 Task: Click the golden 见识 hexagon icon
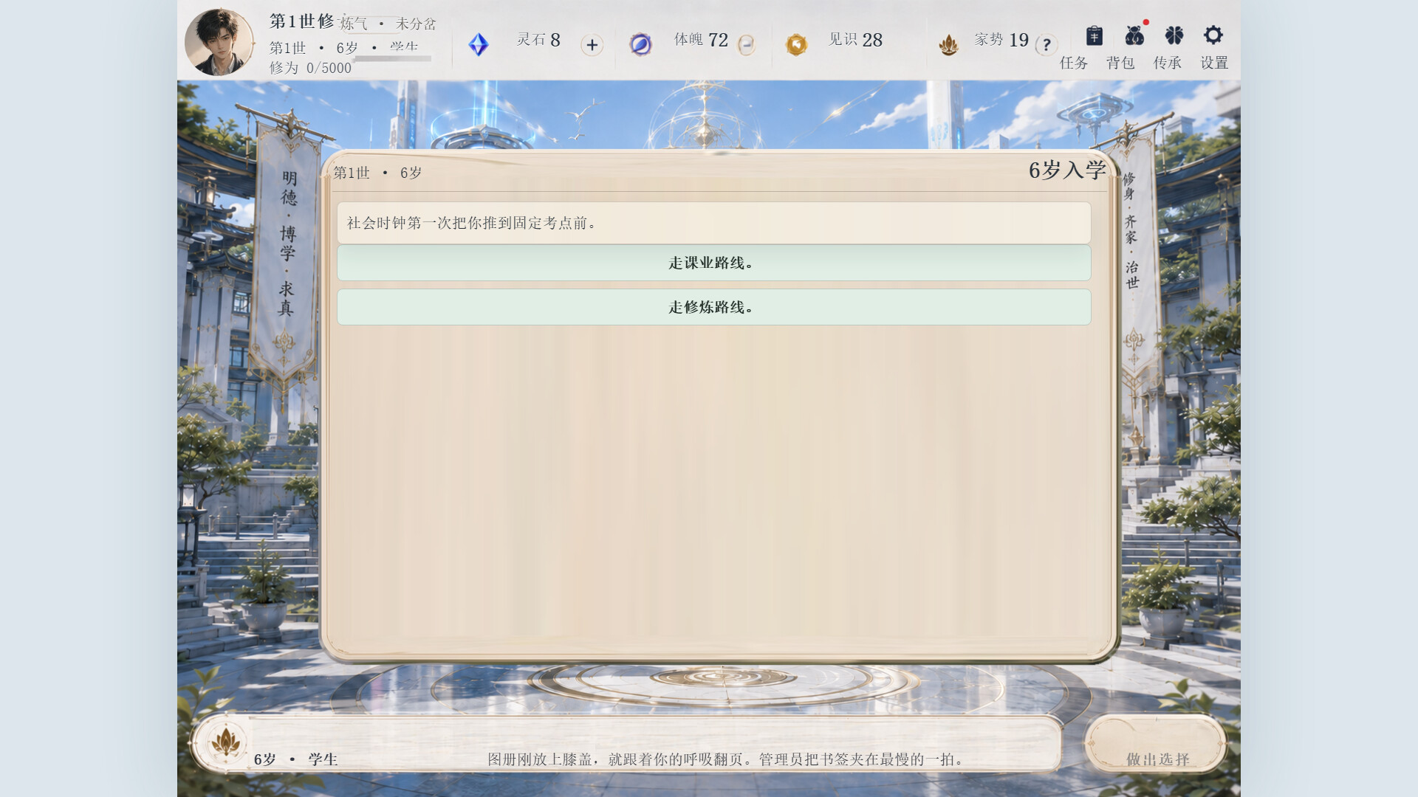tap(796, 45)
